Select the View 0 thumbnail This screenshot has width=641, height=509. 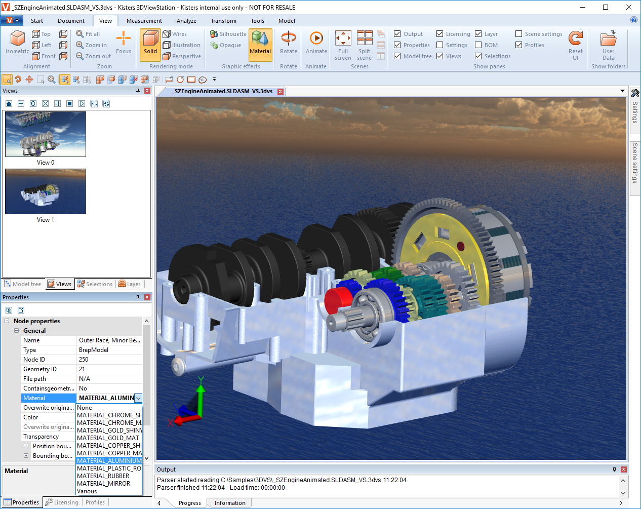pyautogui.click(x=46, y=134)
